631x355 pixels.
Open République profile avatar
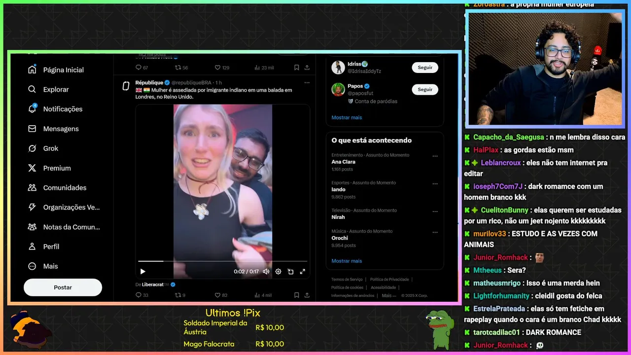(x=126, y=86)
